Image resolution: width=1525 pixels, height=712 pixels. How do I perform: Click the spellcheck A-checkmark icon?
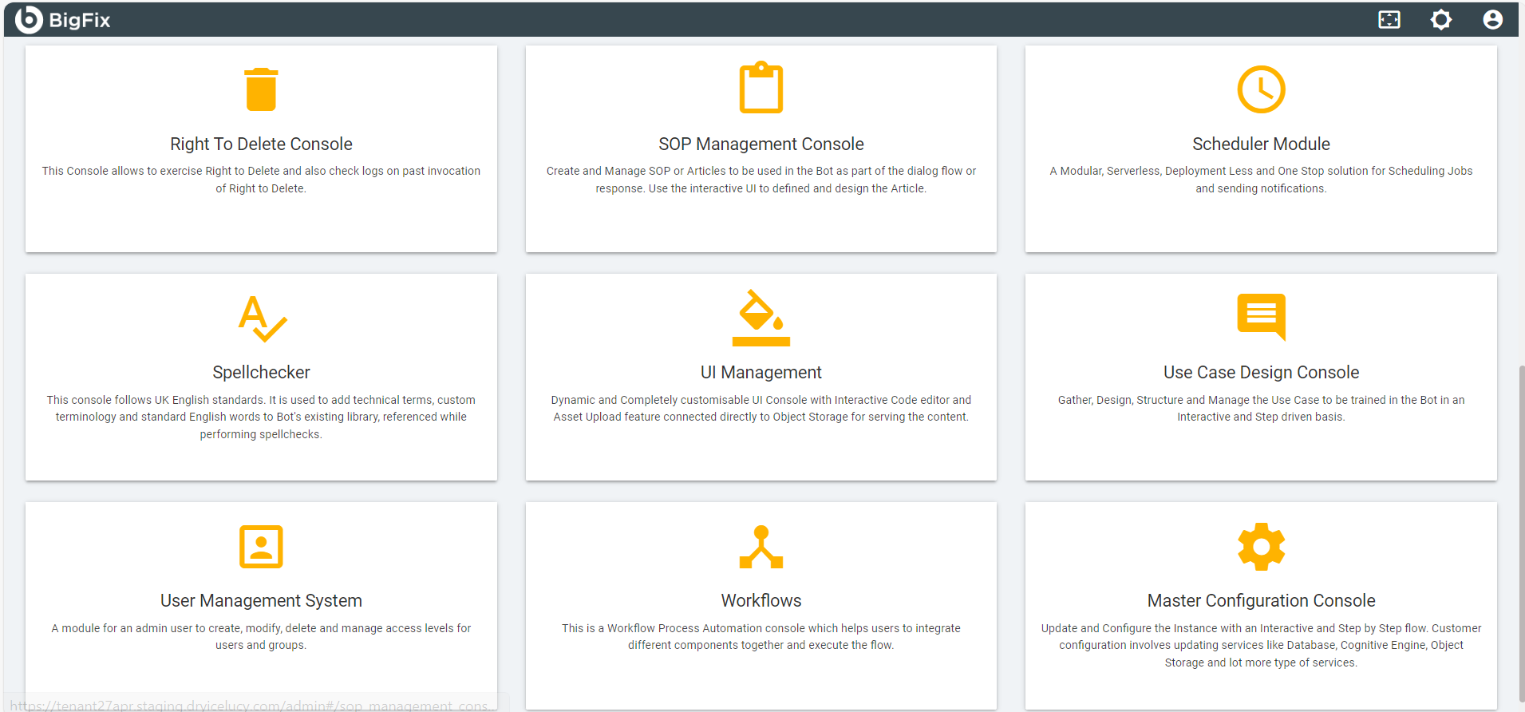(x=262, y=318)
